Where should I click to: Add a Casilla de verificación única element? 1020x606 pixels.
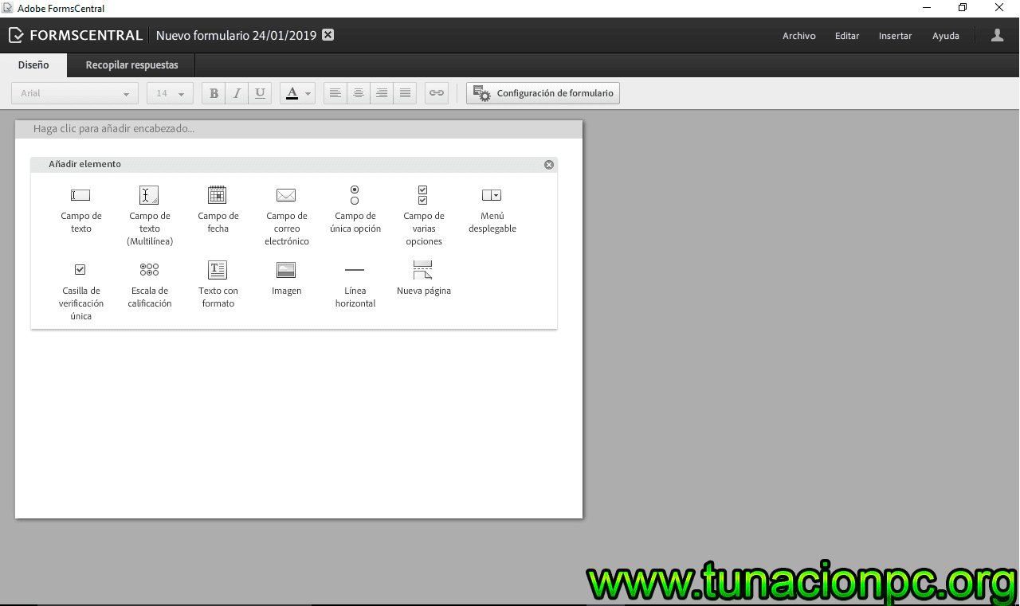pos(80,291)
